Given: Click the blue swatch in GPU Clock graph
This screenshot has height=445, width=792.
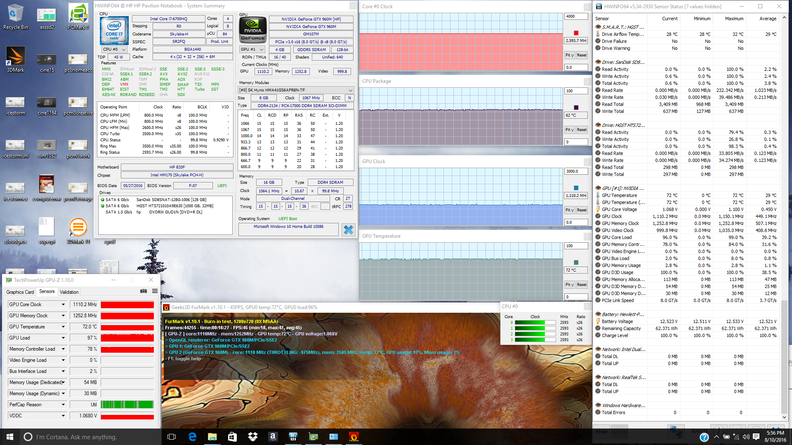Looking at the screenshot, I should point(576,188).
